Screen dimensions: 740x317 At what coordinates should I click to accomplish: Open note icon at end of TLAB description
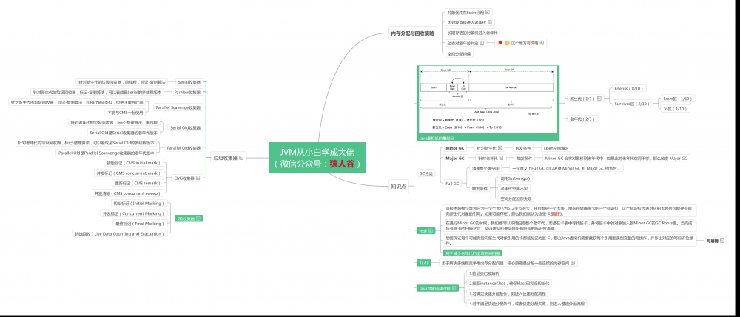click(573, 263)
